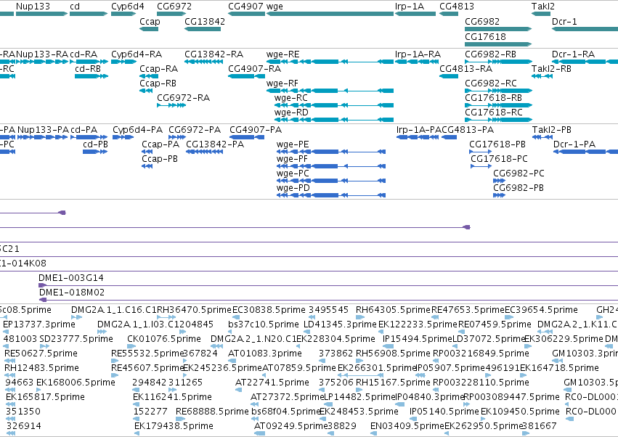Select the RE50627.5prime EST label
The height and width of the screenshot is (437, 618).
click(x=41, y=354)
